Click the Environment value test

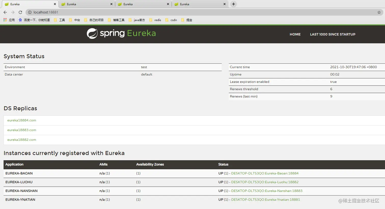coord(144,67)
